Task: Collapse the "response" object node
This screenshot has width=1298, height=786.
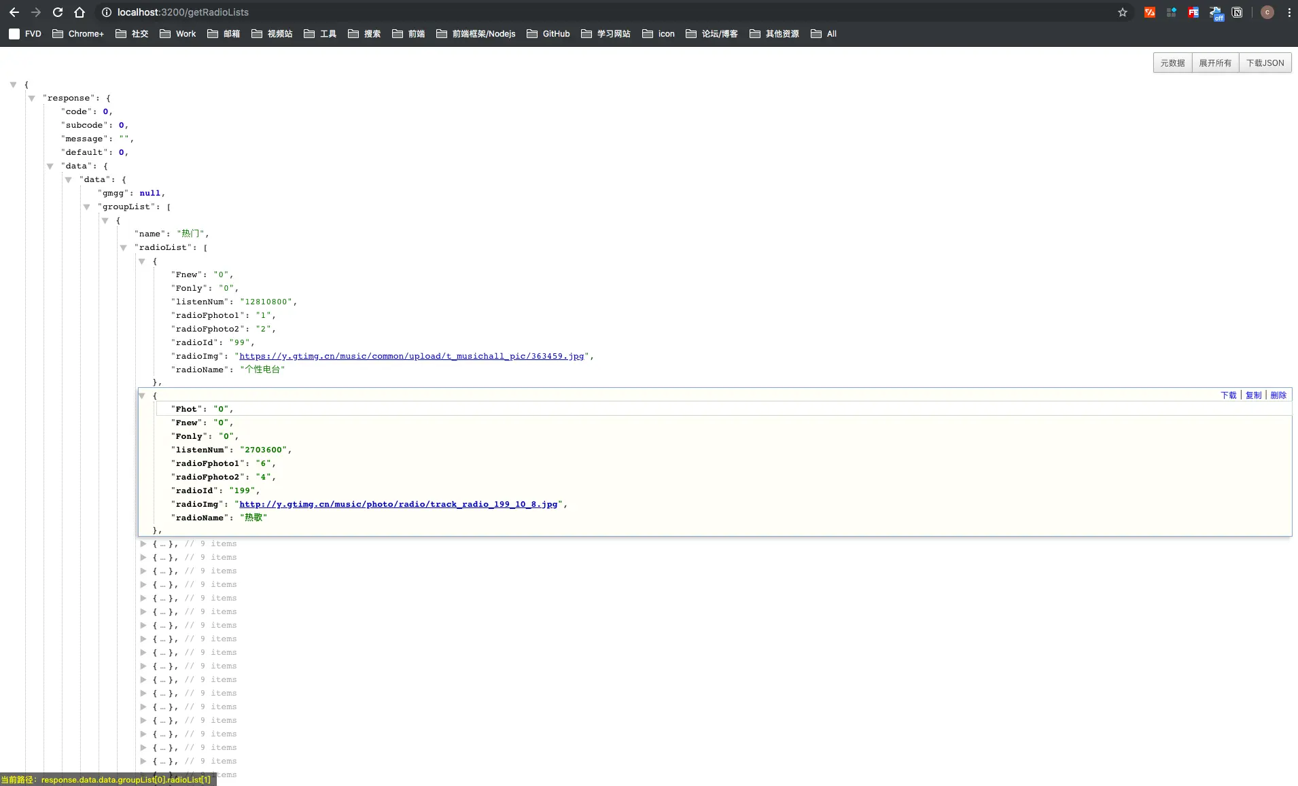Action: (31, 99)
